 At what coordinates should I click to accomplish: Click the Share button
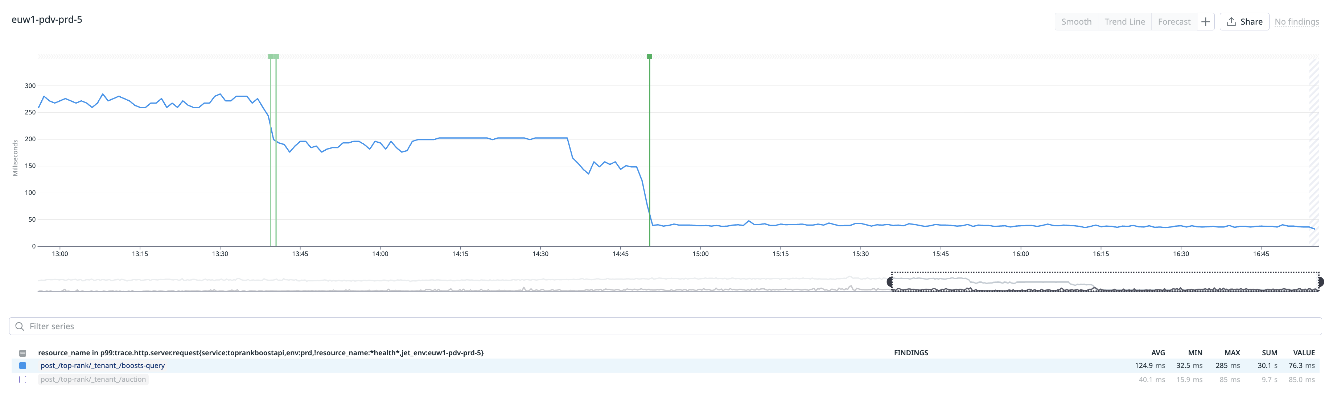1244,22
